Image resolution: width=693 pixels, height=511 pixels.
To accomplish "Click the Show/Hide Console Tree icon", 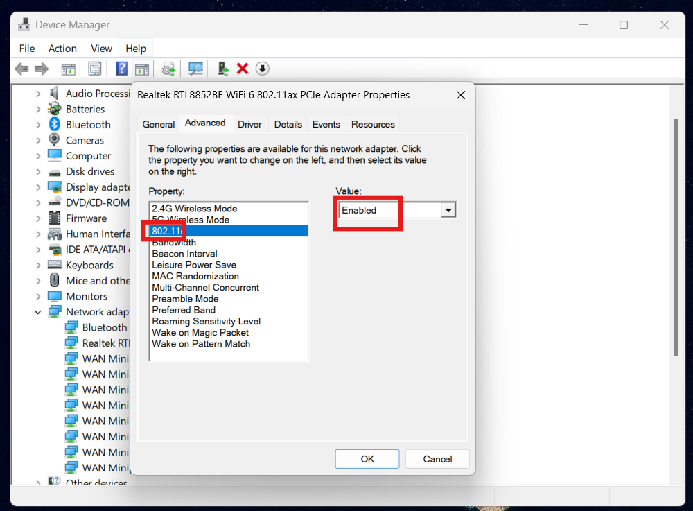I will tap(68, 69).
